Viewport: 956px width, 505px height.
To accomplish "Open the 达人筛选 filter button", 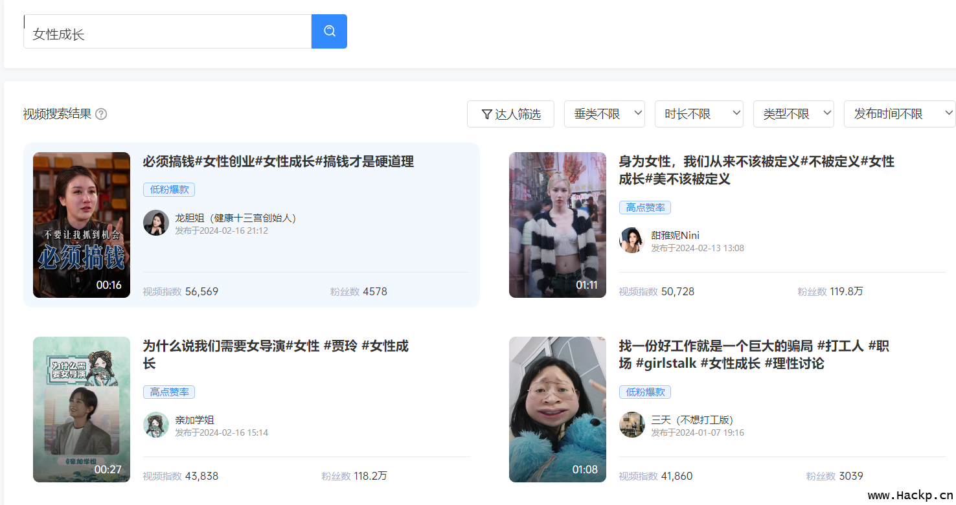I will [x=510, y=114].
